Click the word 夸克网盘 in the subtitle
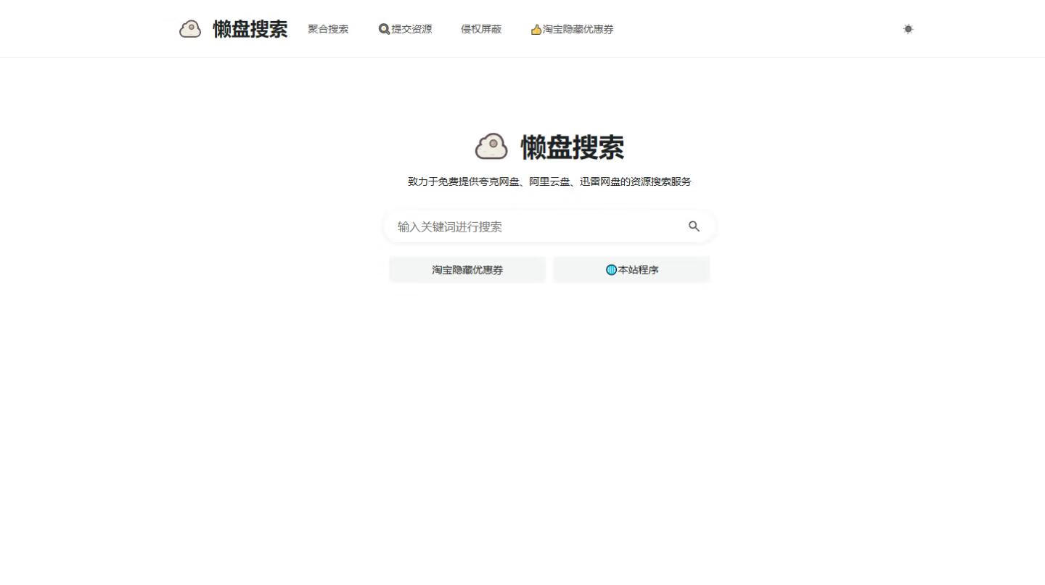 [499, 181]
